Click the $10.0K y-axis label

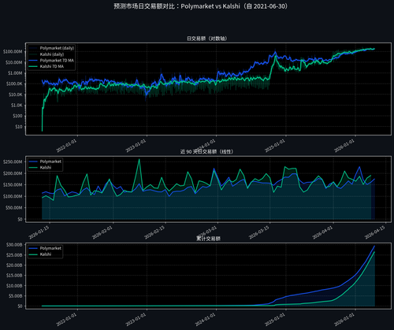pos(15,95)
